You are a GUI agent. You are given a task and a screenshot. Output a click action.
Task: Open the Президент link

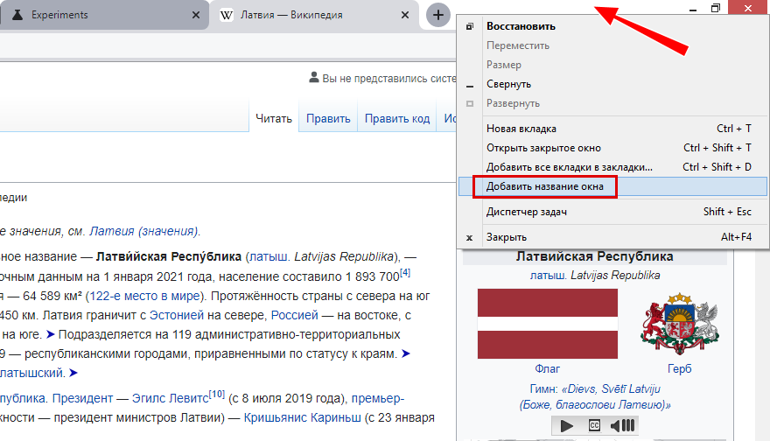point(82,398)
